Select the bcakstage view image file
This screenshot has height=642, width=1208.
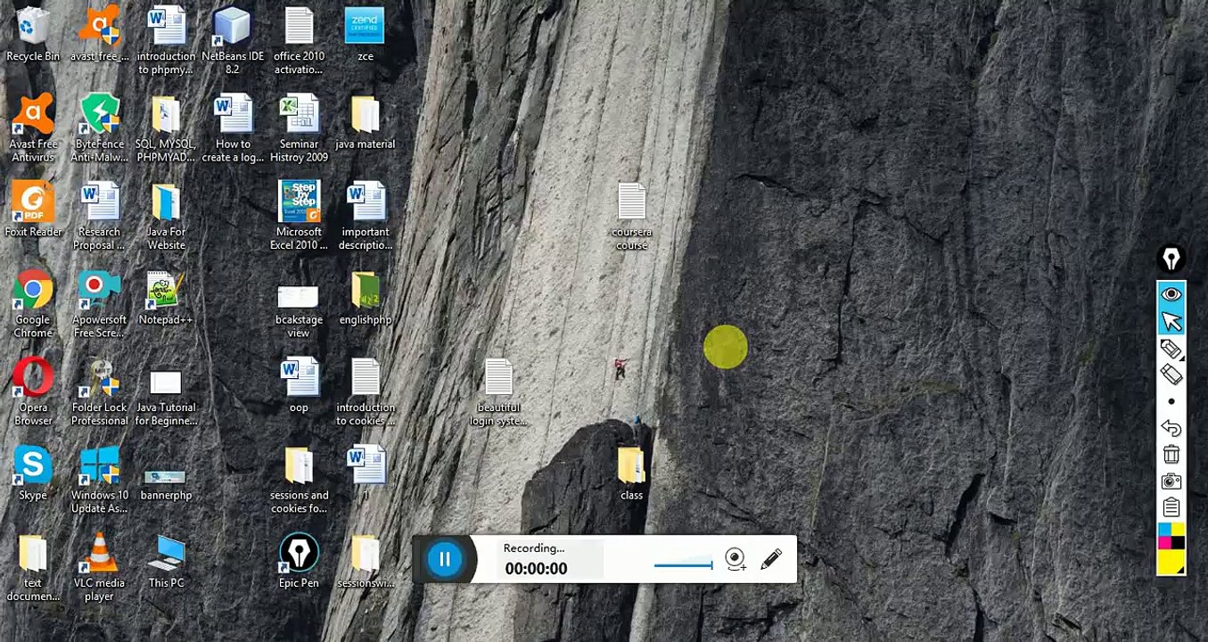coord(299,311)
